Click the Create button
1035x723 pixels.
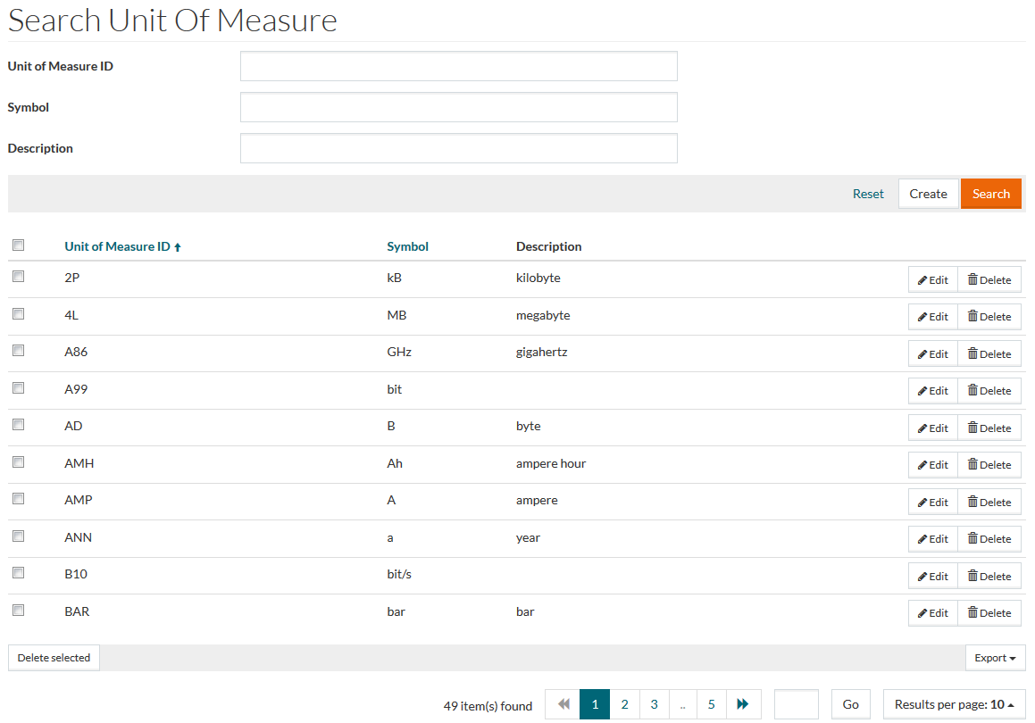click(x=928, y=194)
